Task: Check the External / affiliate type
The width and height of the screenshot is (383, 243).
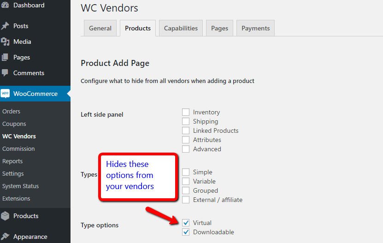Action: point(186,200)
